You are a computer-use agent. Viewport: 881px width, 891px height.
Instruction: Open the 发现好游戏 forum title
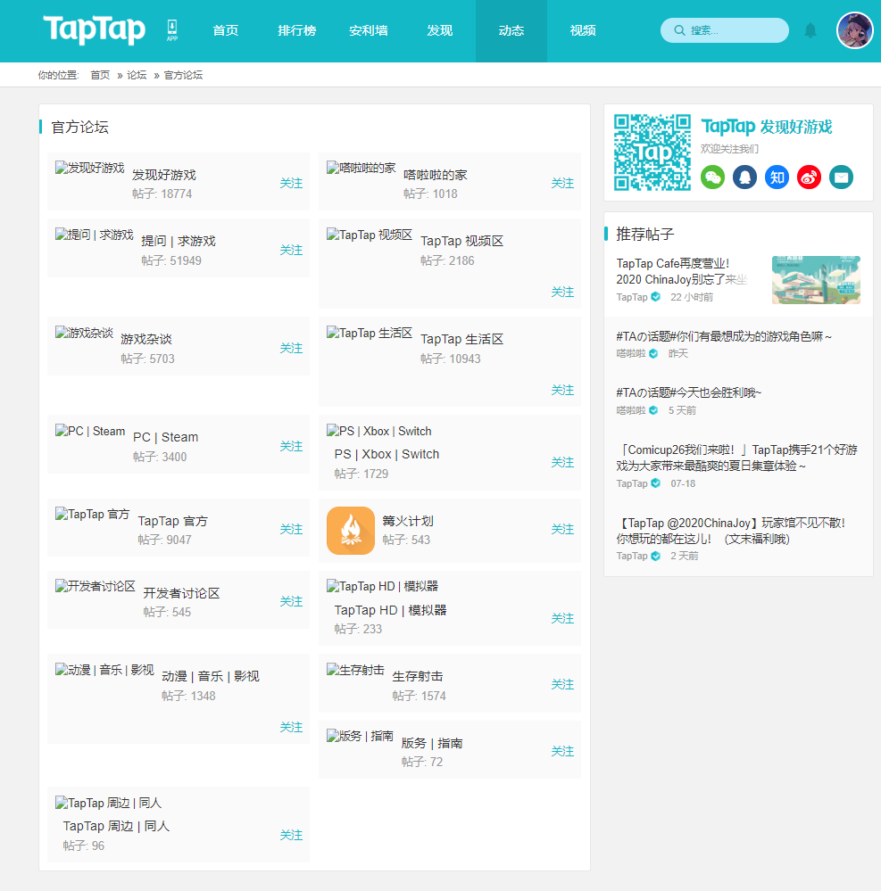164,175
